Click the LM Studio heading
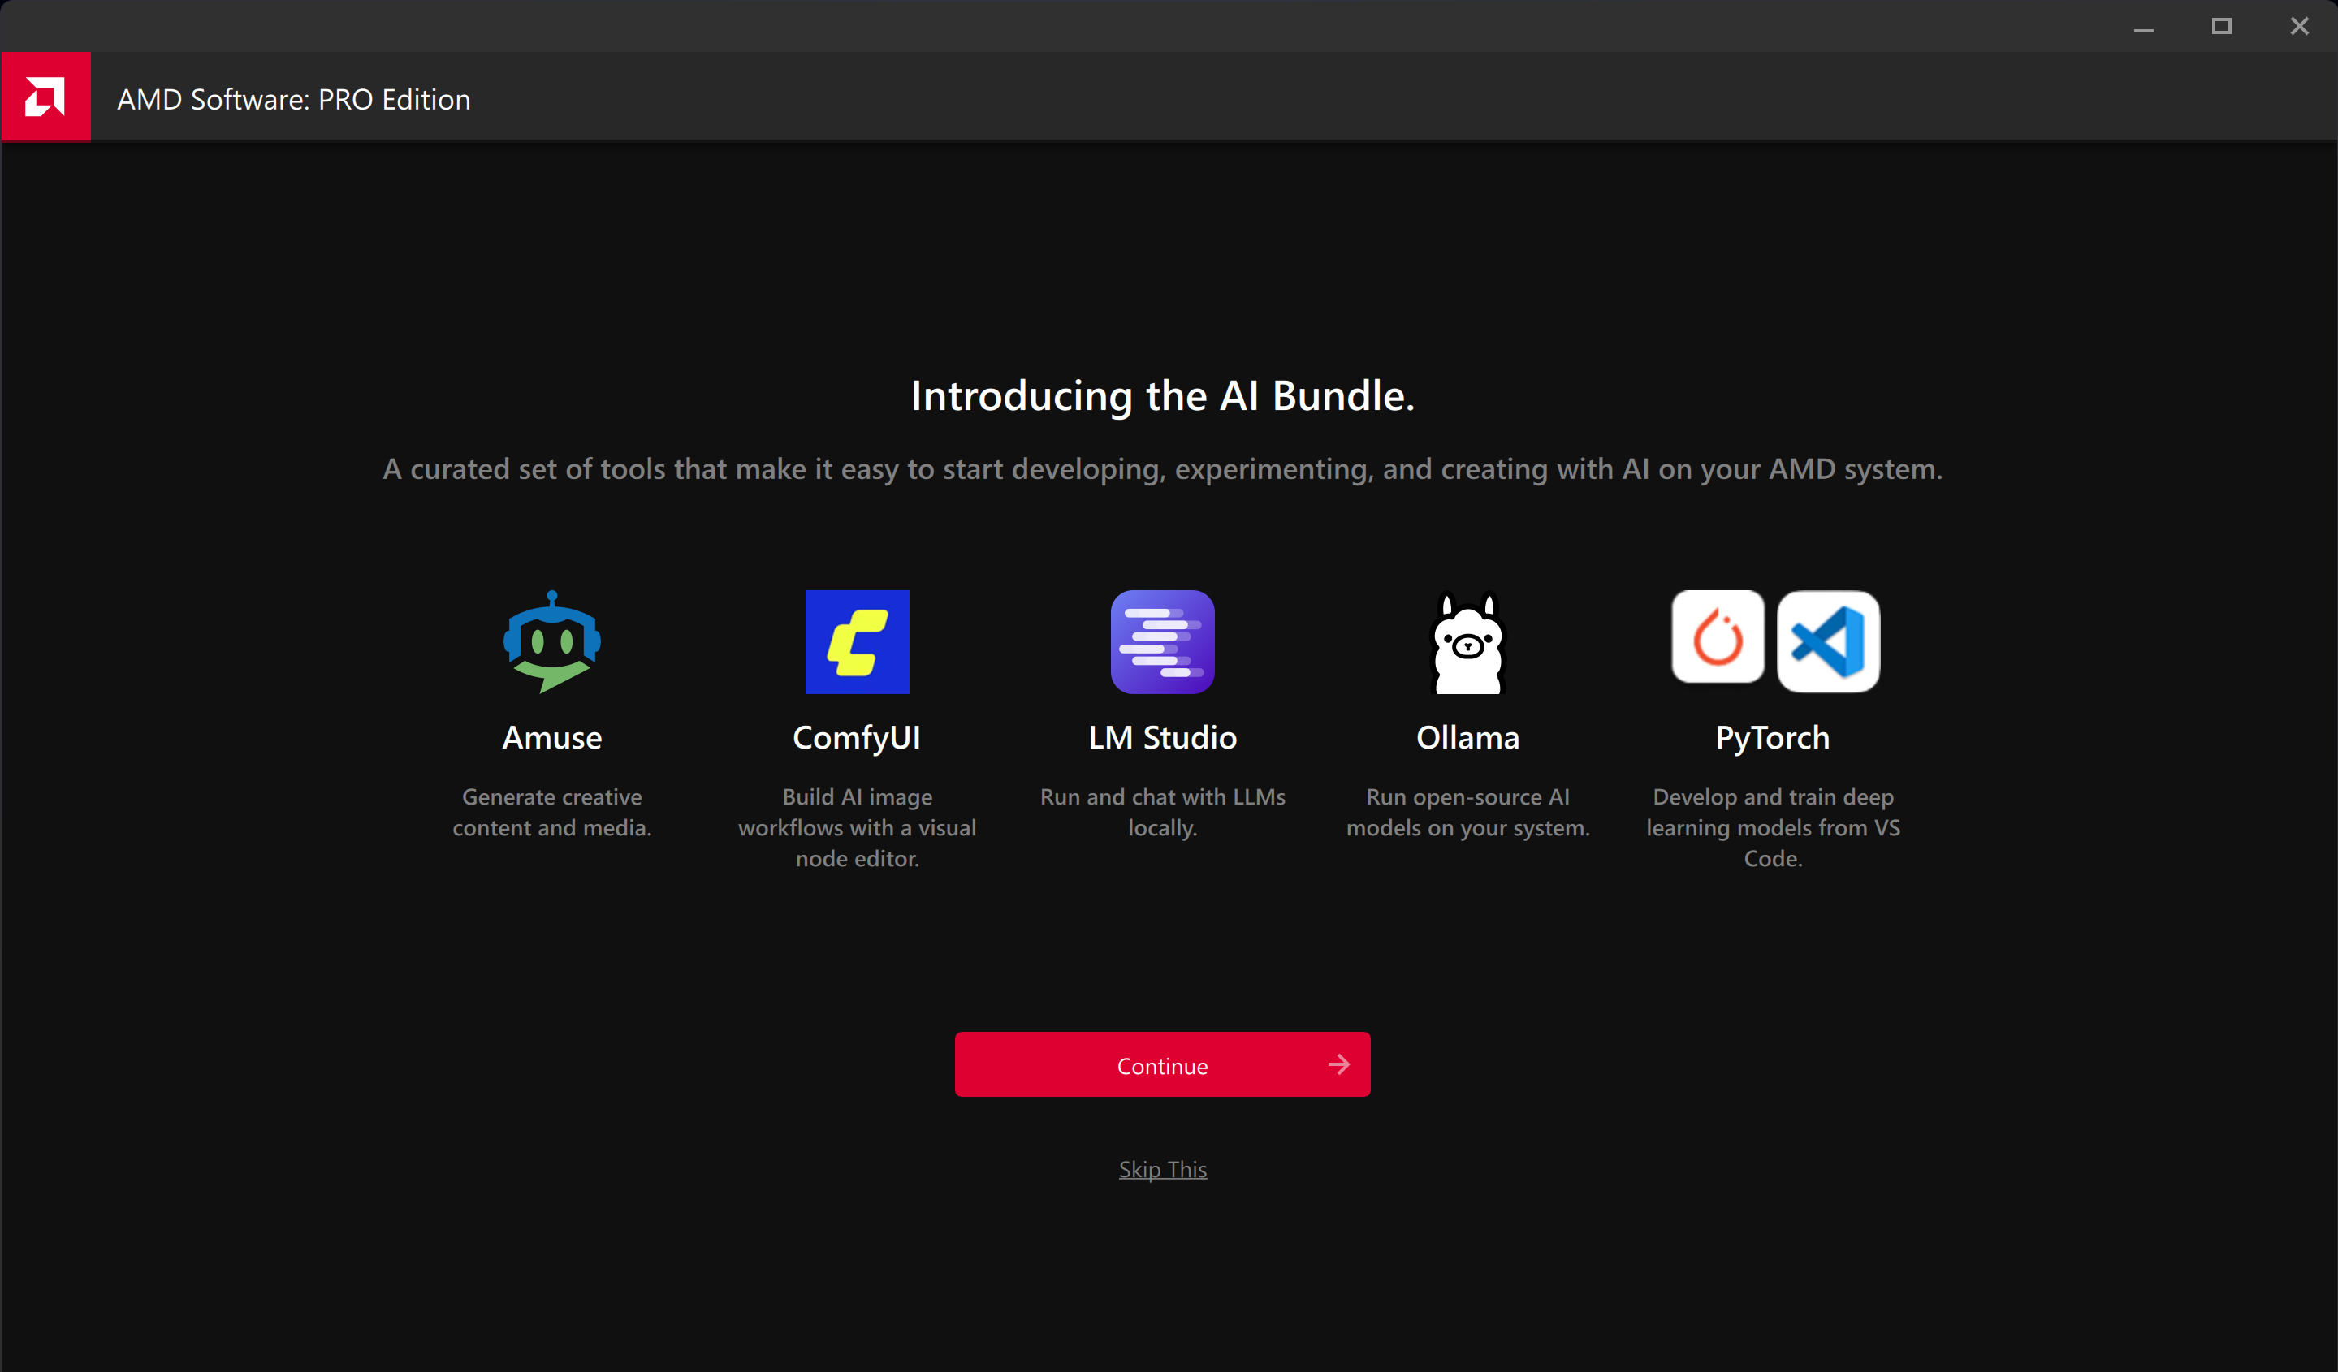 click(1161, 737)
